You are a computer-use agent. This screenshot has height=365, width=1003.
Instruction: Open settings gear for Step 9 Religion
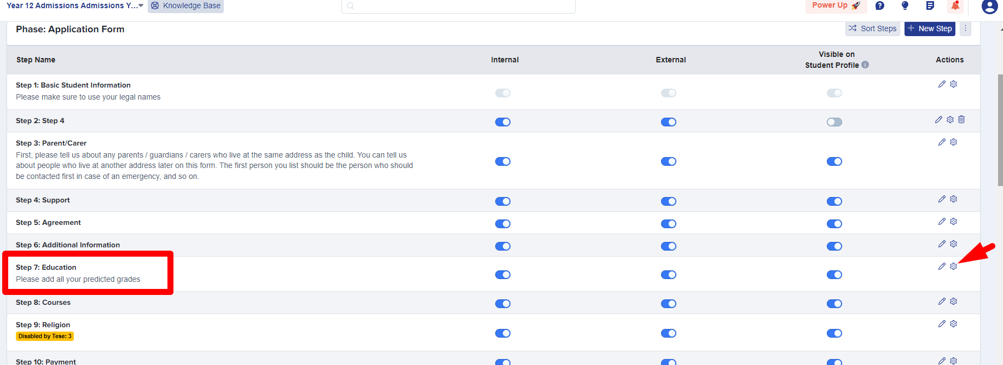pos(954,324)
